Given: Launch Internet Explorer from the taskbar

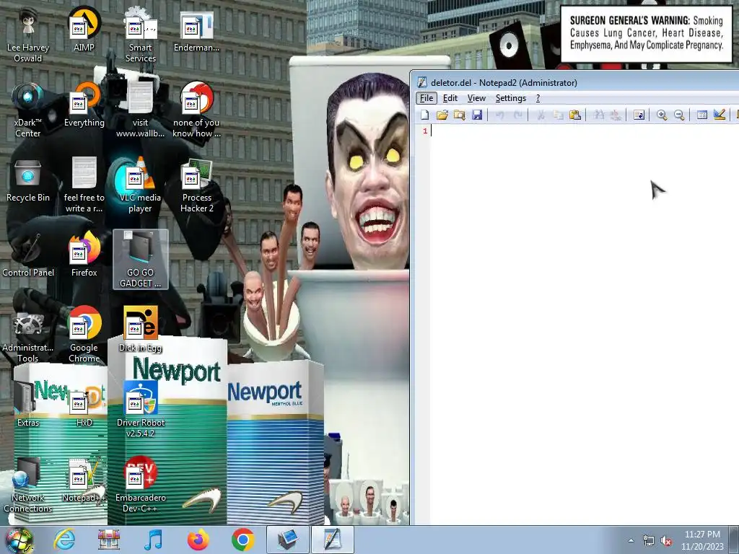Looking at the screenshot, I should pyautogui.click(x=64, y=540).
